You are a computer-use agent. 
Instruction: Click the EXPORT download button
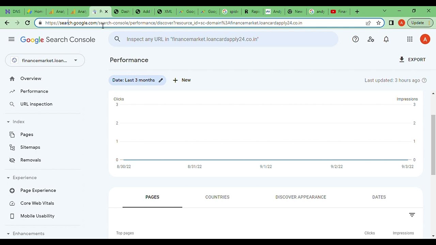click(x=412, y=60)
